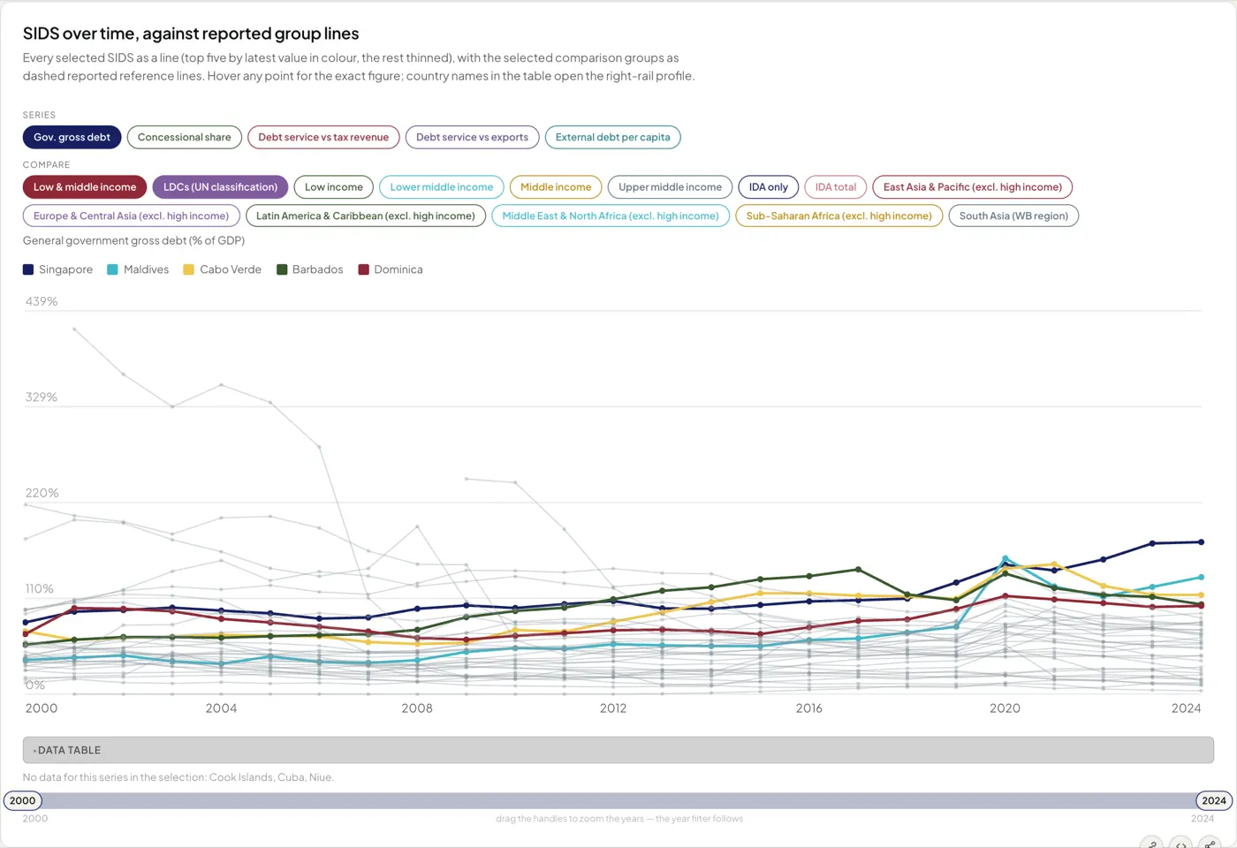
Task: Disable Low & middle income comparison
Action: pyautogui.click(x=85, y=187)
